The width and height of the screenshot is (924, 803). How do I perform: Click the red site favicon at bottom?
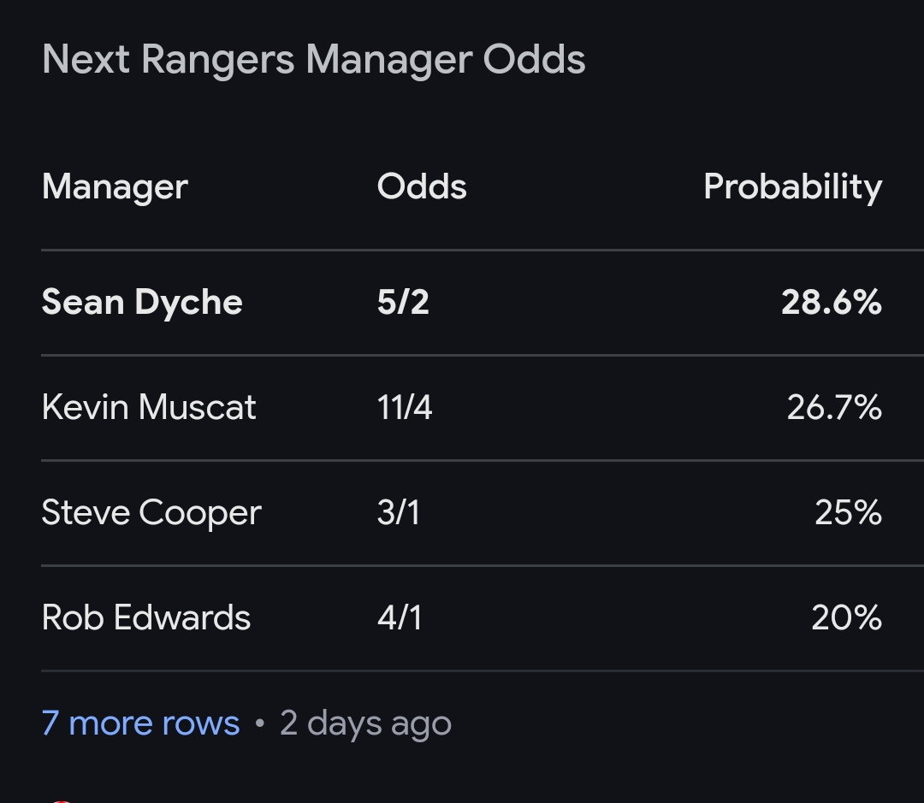click(x=60, y=800)
